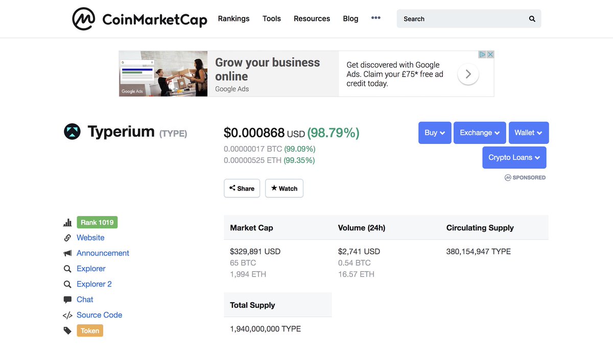Screen dimensions: 613x363
Task: Click the Grow your business online headline
Action: 267,69
